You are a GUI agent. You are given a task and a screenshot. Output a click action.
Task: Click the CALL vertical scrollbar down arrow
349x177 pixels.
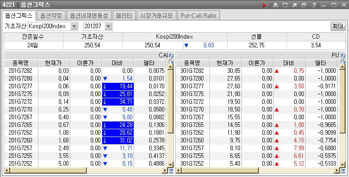(170, 165)
